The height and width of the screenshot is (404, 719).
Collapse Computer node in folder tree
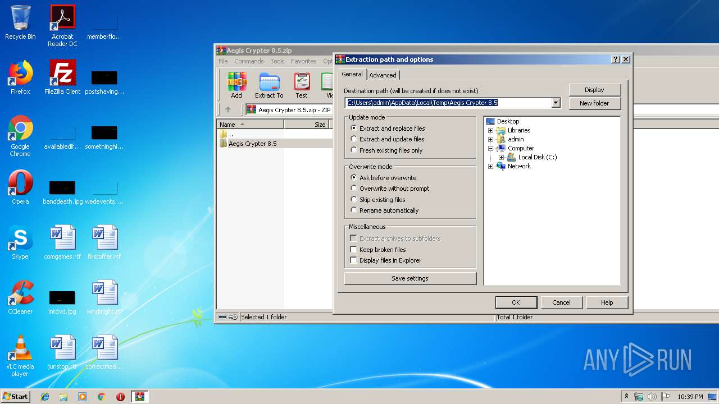(x=490, y=148)
